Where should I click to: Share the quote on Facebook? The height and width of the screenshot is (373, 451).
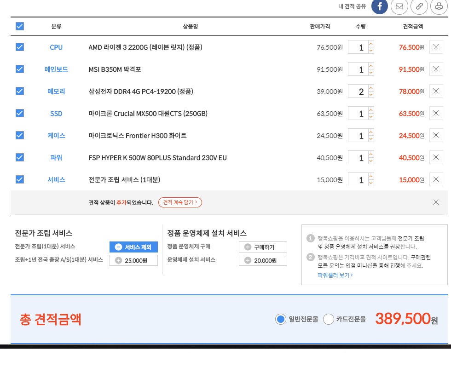379,6
